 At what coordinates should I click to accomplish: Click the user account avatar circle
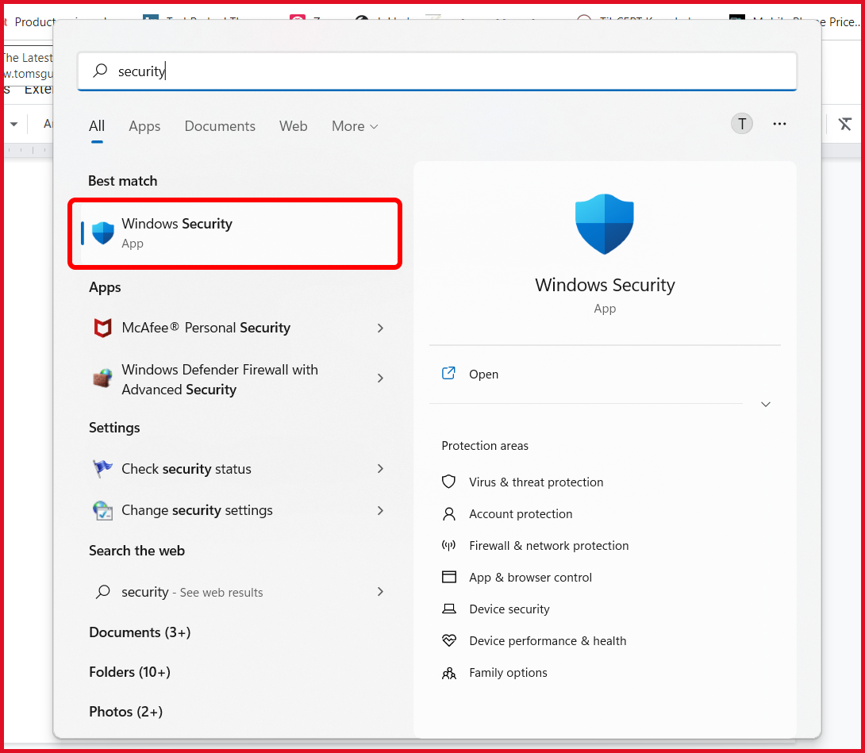741,124
